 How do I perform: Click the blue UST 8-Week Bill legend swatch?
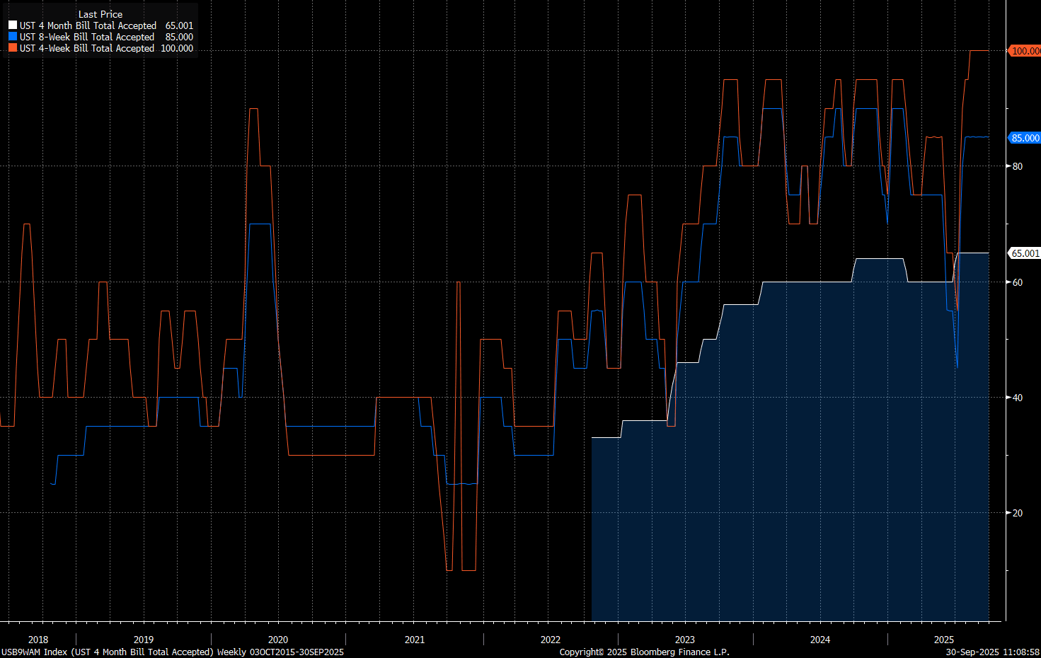pos(13,37)
